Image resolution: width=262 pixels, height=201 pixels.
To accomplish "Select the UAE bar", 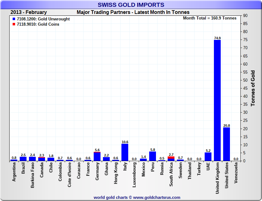I will click(208, 157).
